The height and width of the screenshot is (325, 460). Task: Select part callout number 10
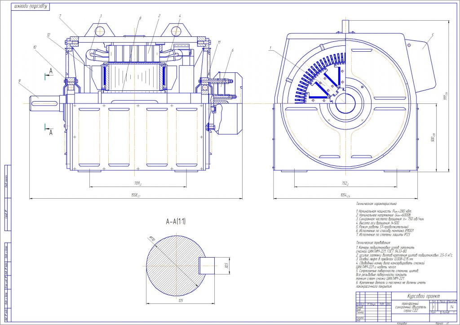point(35,47)
